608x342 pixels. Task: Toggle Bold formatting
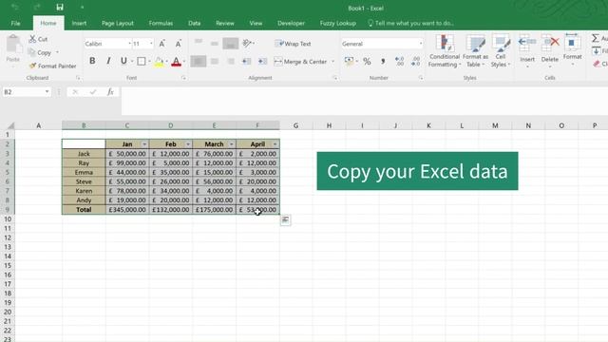point(92,61)
